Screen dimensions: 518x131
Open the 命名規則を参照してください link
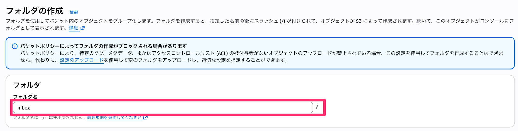114,118
